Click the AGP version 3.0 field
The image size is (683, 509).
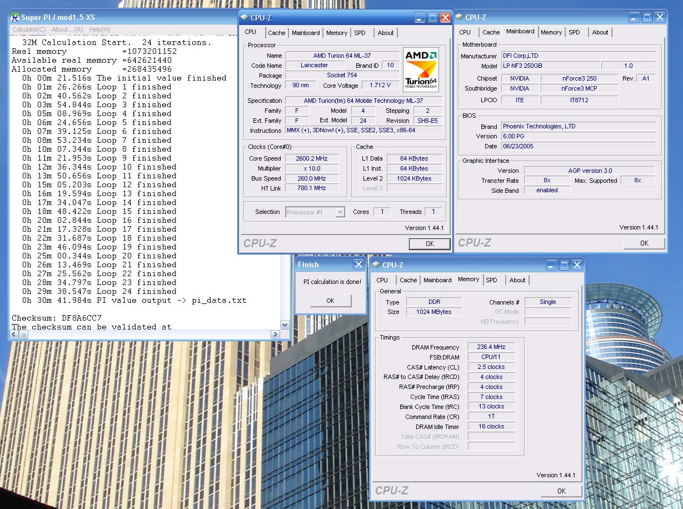pos(590,171)
